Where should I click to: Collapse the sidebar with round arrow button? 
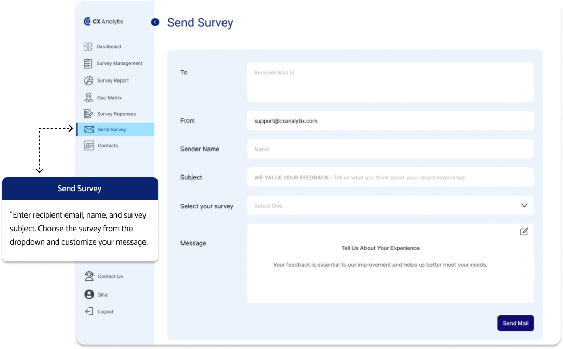(155, 22)
